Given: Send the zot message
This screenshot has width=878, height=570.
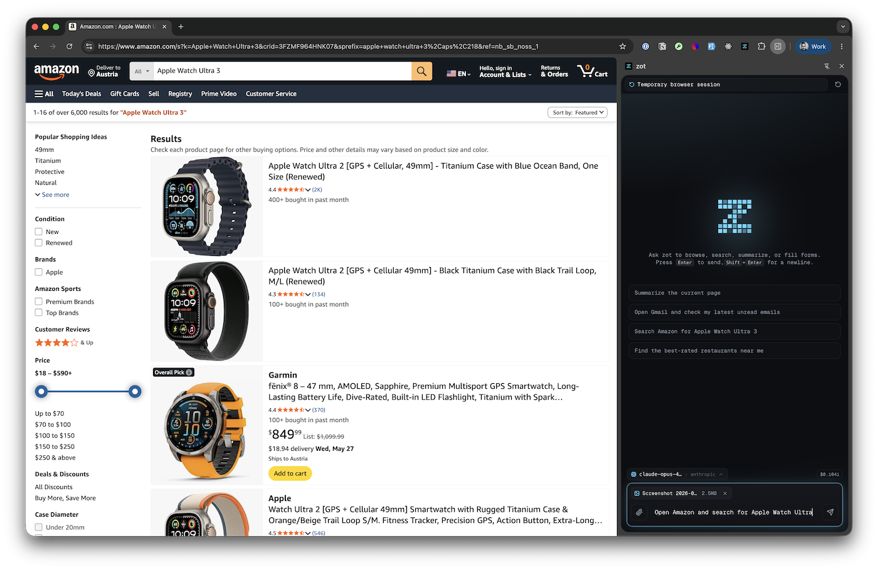Looking at the screenshot, I should pos(830,512).
